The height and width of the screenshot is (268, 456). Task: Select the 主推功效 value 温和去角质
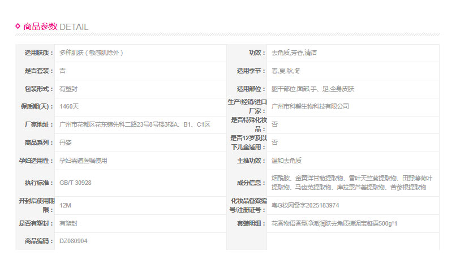287,161
